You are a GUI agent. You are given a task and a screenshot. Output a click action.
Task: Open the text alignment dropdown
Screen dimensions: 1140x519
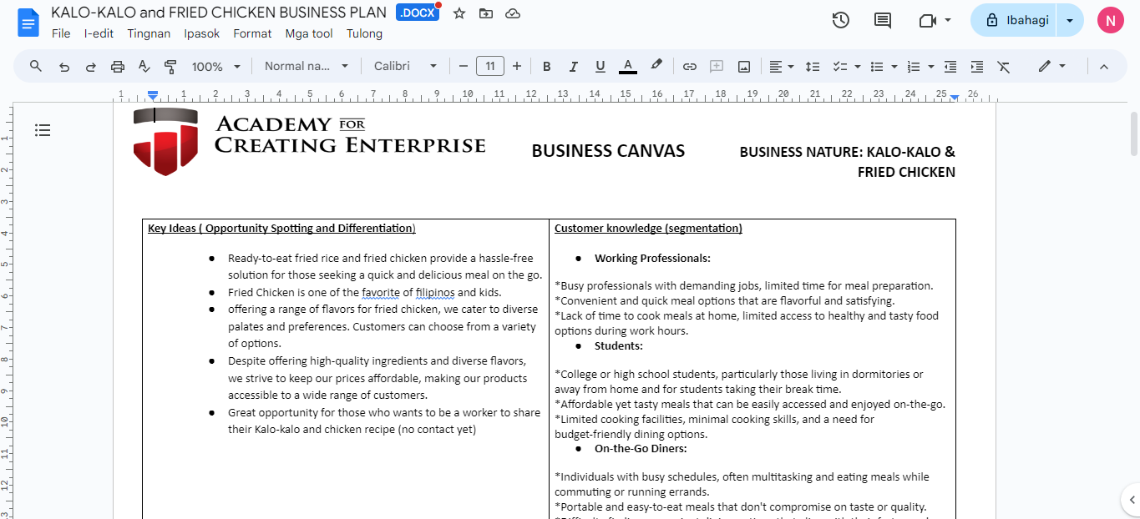point(781,66)
